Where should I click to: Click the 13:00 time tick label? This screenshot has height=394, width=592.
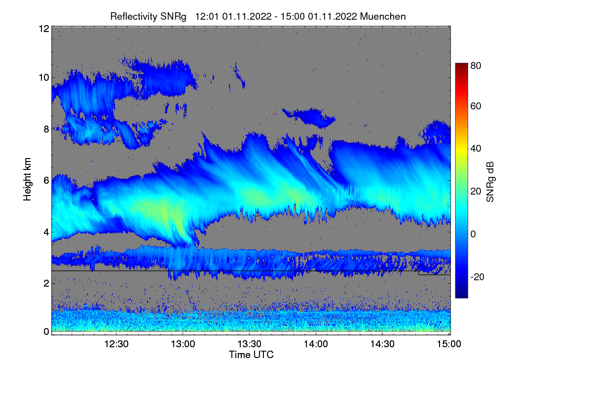coord(183,344)
